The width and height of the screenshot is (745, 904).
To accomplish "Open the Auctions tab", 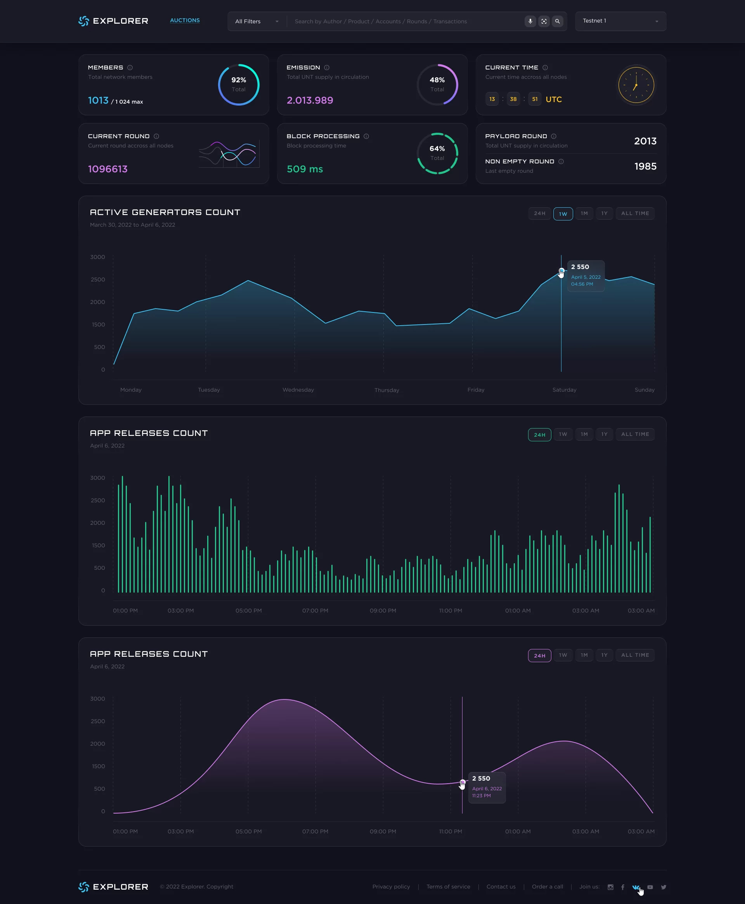I will point(185,20).
